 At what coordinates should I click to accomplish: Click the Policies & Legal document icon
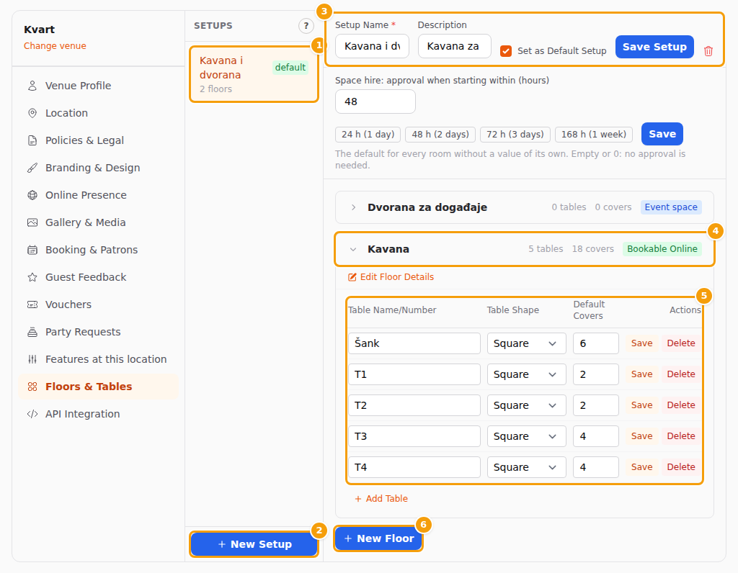pyautogui.click(x=32, y=140)
